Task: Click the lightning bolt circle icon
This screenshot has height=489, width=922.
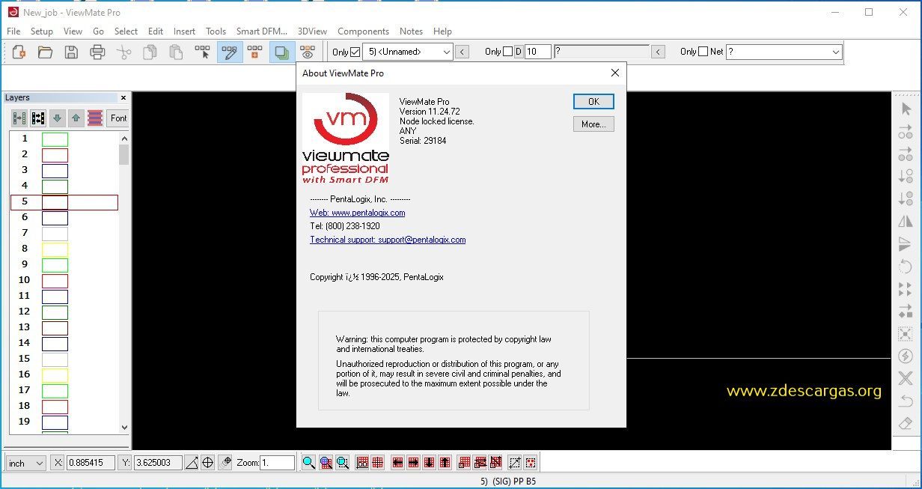Action: (x=906, y=356)
